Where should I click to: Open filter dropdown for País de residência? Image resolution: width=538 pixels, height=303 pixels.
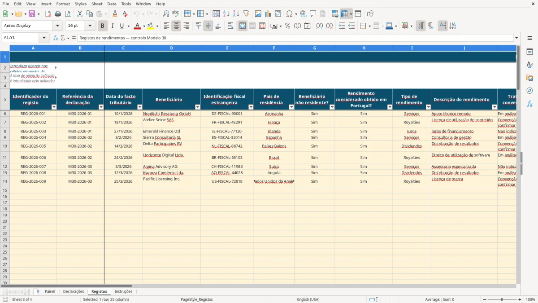coord(291,107)
